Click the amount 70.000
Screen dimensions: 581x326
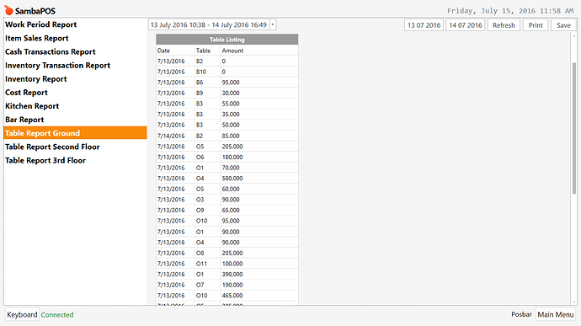click(x=231, y=168)
